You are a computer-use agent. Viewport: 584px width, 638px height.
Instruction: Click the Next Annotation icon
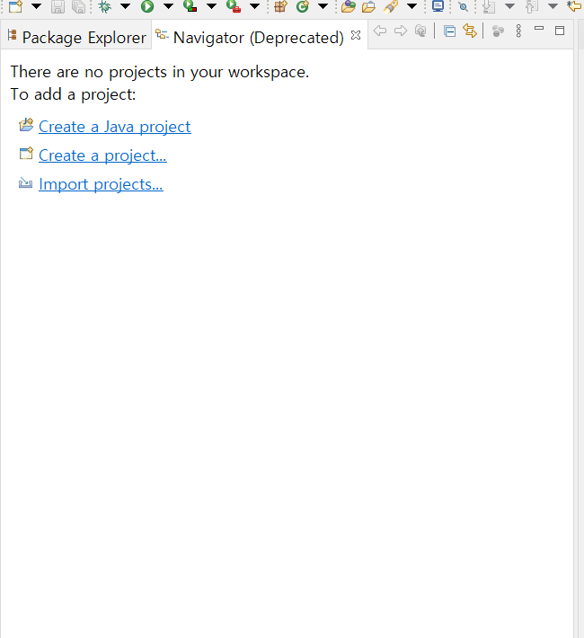[x=489, y=6]
